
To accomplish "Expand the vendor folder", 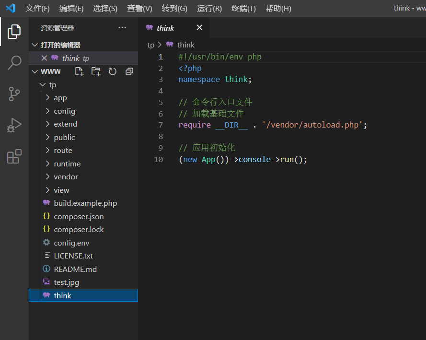I will [66, 177].
